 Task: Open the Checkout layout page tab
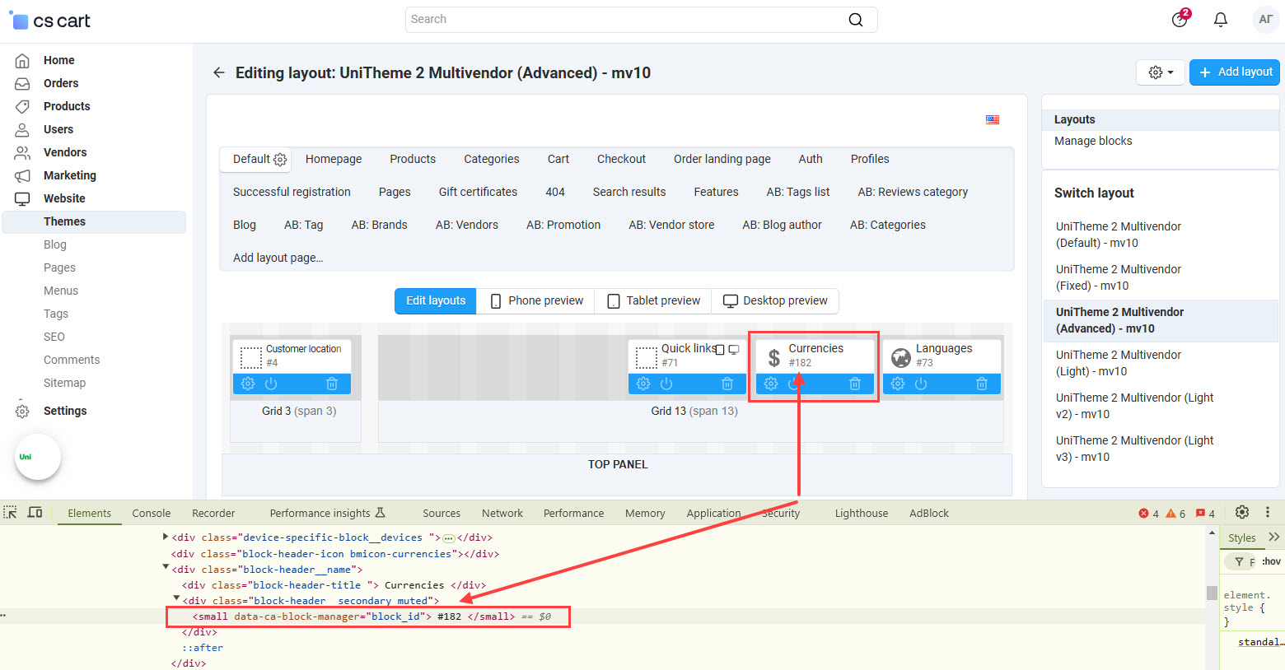[x=621, y=159]
